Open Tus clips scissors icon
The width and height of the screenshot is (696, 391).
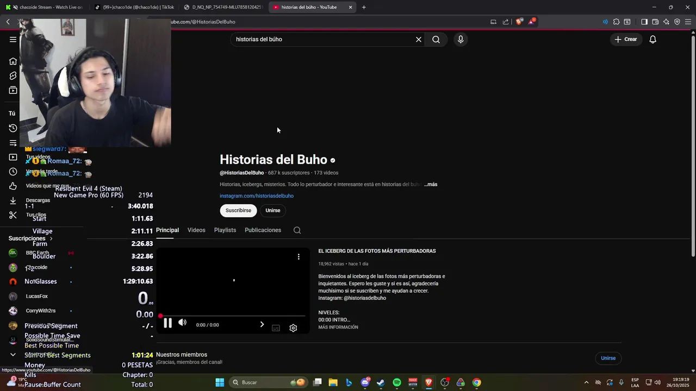(13, 215)
